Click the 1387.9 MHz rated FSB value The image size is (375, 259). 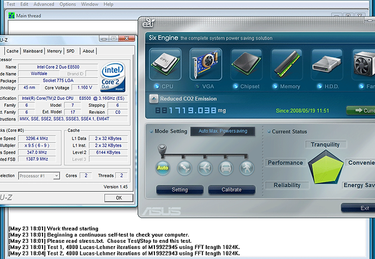coord(37,159)
